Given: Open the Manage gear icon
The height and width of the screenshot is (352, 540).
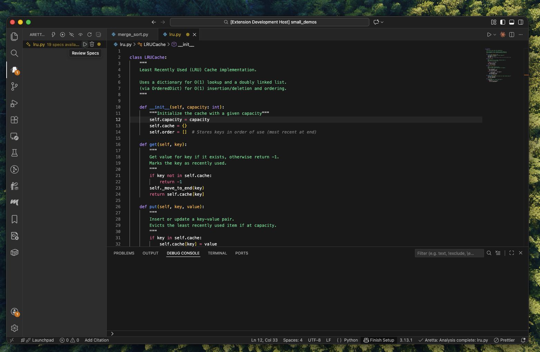Looking at the screenshot, I should tap(14, 328).
